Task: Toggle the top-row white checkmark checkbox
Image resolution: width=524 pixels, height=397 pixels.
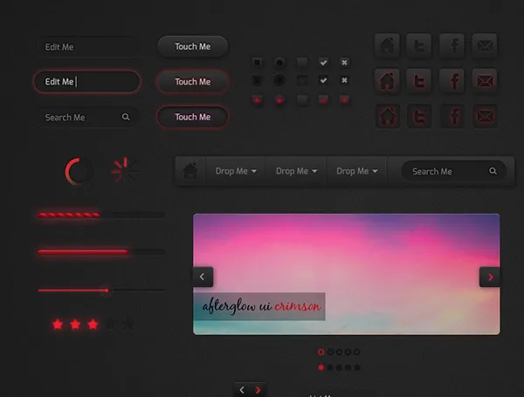Action: coord(323,63)
